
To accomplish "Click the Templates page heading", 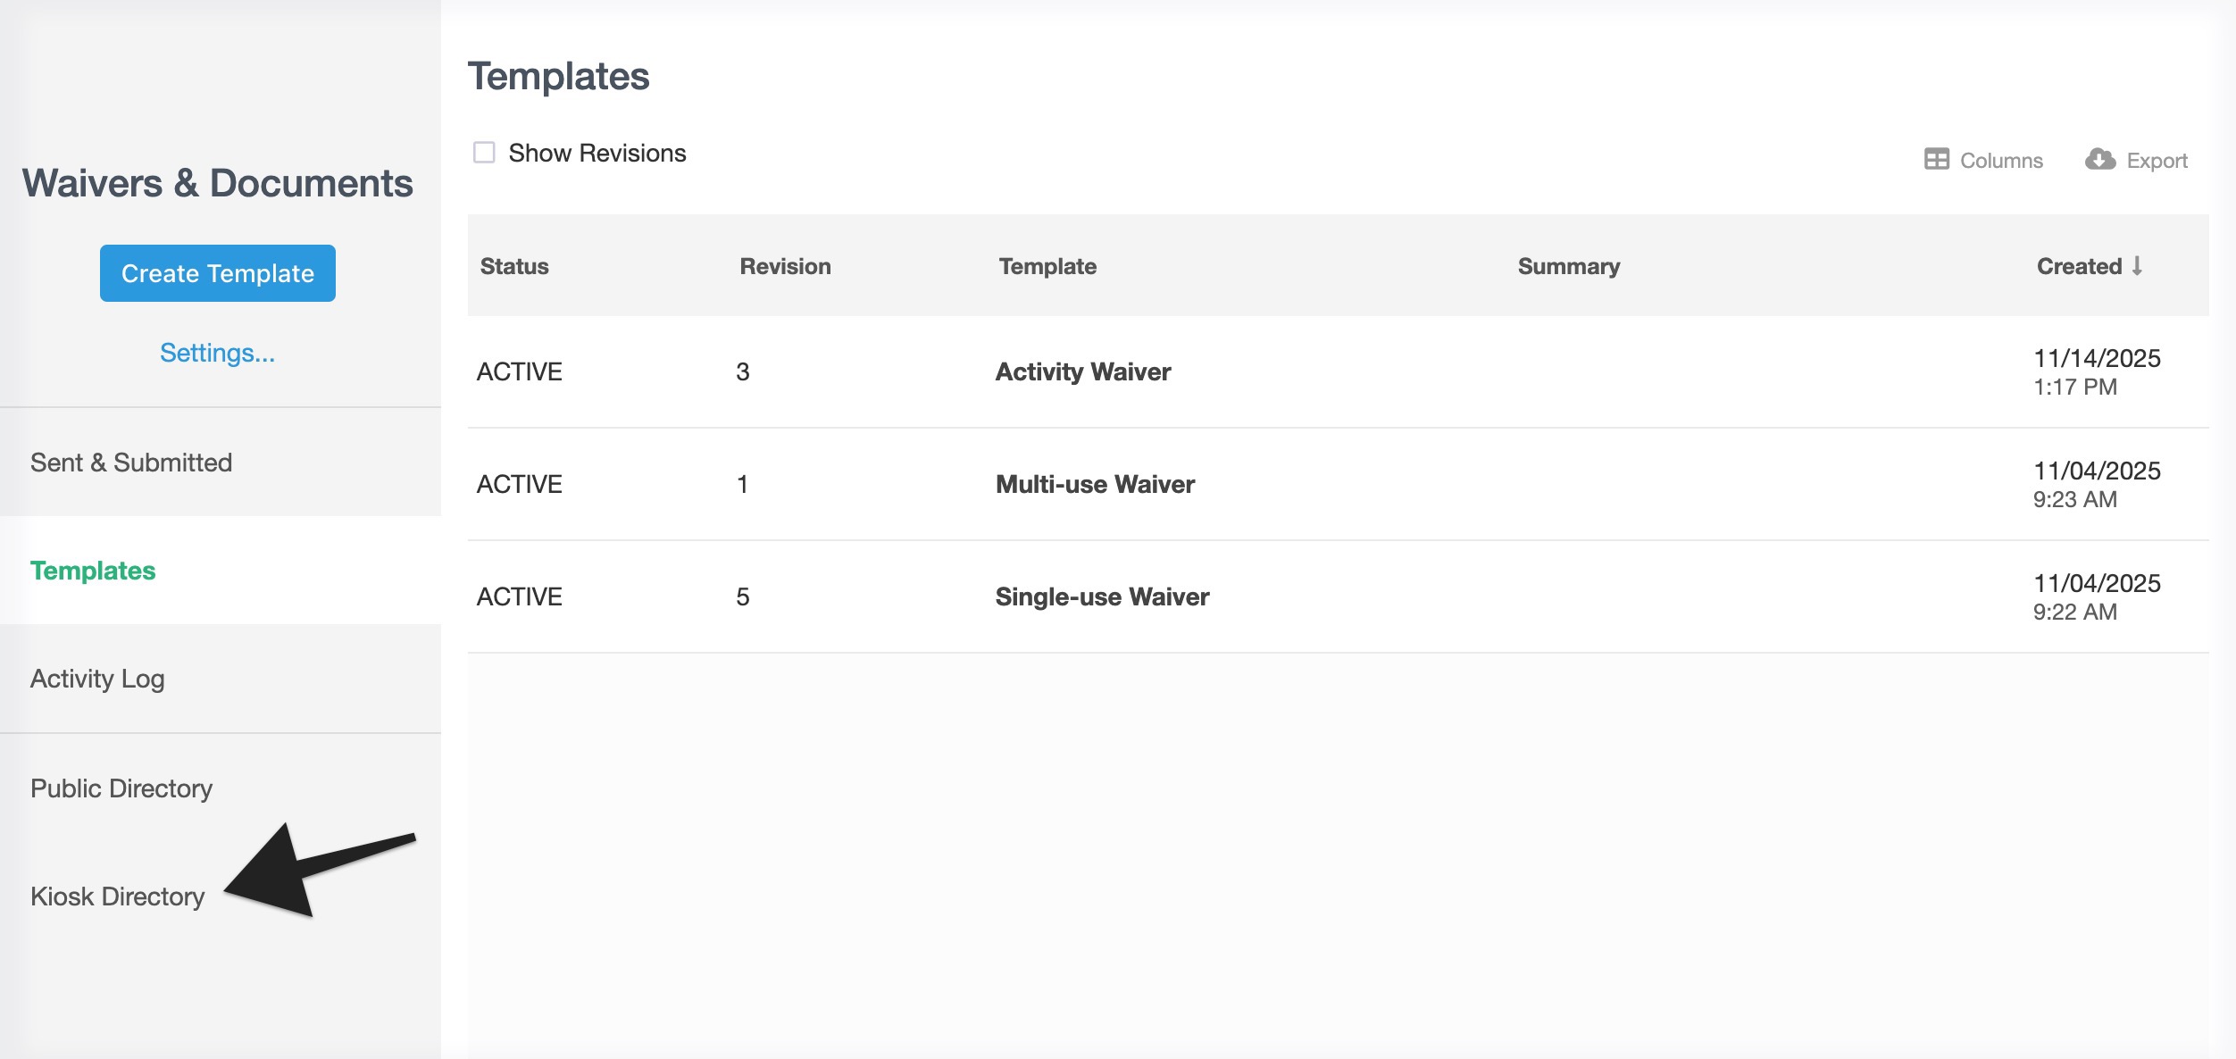I will coord(559,76).
